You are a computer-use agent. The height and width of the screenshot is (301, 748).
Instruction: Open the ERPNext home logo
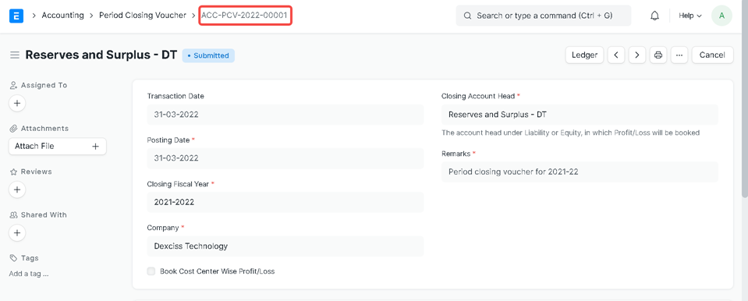click(x=16, y=16)
